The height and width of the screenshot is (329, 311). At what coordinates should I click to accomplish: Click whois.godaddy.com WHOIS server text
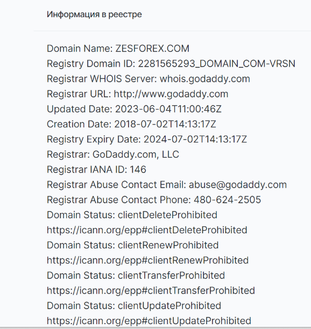tap(205, 79)
